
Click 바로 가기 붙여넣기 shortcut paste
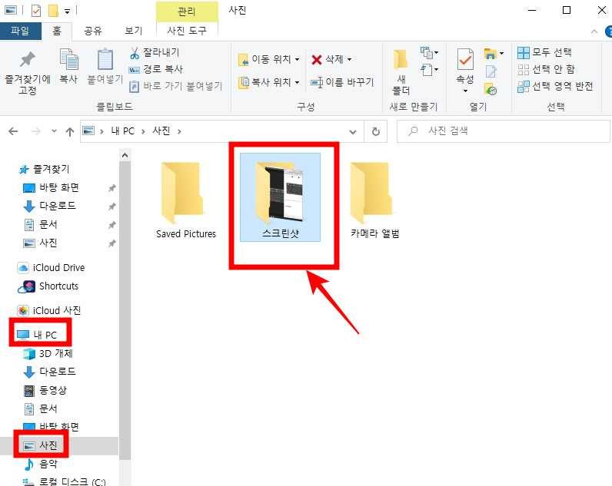(x=175, y=86)
